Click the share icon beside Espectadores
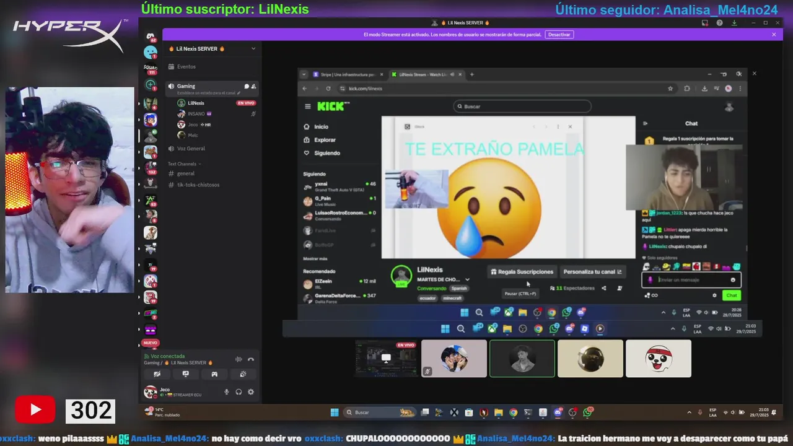This screenshot has width=793, height=446. click(604, 288)
